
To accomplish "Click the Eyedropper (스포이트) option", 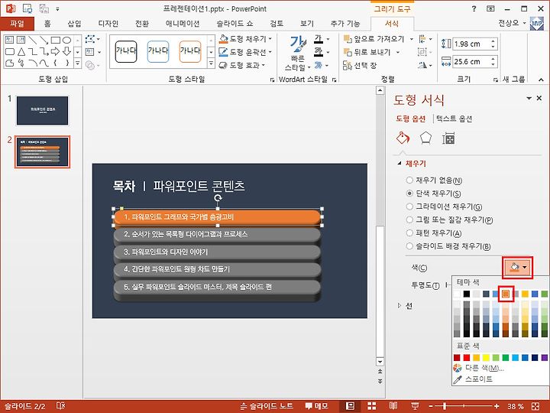I will pyautogui.click(x=473, y=379).
